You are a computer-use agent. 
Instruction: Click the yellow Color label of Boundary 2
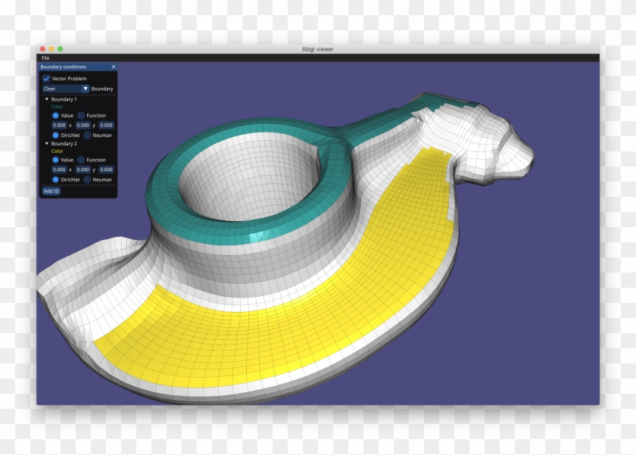pos(56,151)
